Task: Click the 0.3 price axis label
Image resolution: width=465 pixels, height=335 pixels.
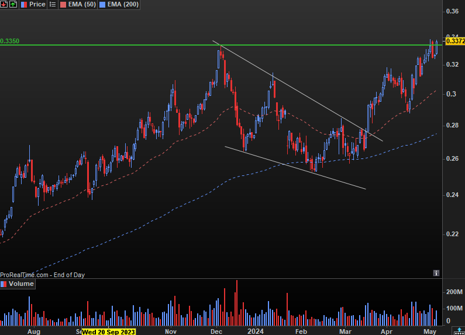Action: click(x=451, y=94)
